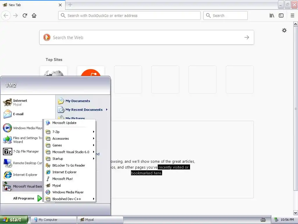Viewport: 298px width, 224px height.
Task: Open the hamburger application menu
Action: coord(292,15)
